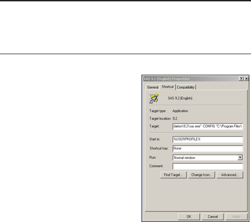Confirm with the OK button
This screenshot has height=222, width=251.
(189, 217)
